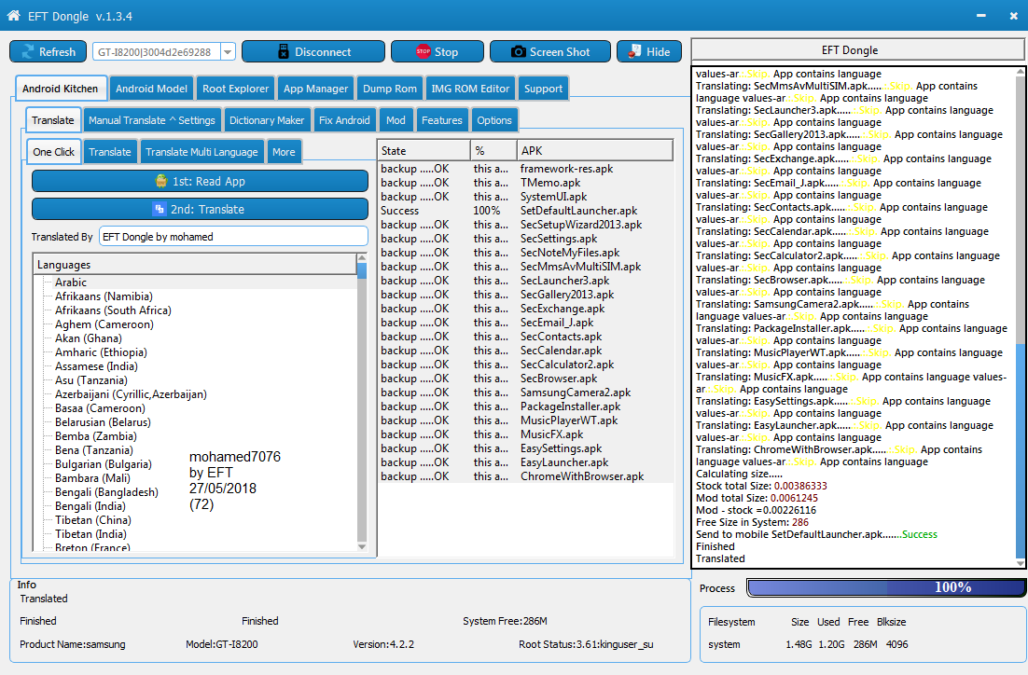Open the Options tab

(494, 120)
